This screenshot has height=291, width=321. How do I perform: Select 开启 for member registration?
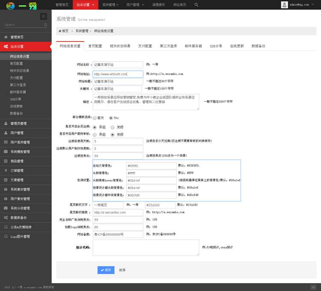click(95, 127)
